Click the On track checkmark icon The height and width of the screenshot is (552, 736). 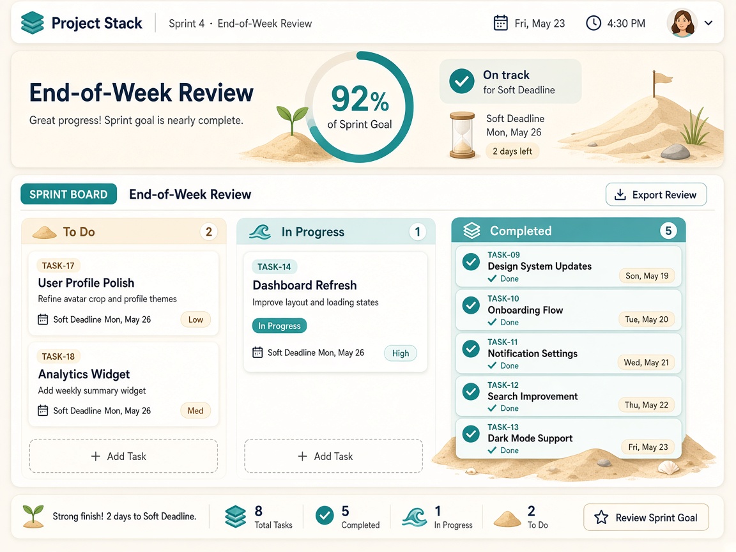click(461, 81)
